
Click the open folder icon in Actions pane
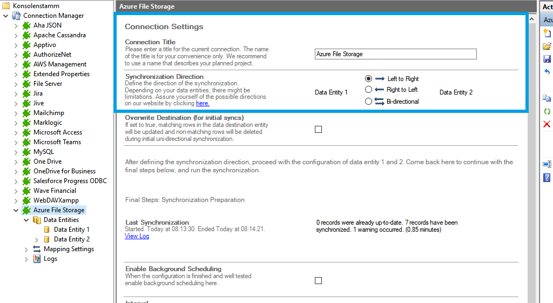click(x=547, y=46)
